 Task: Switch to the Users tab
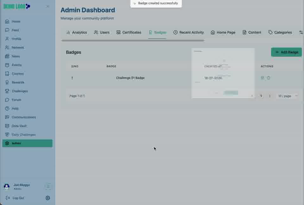102,32
